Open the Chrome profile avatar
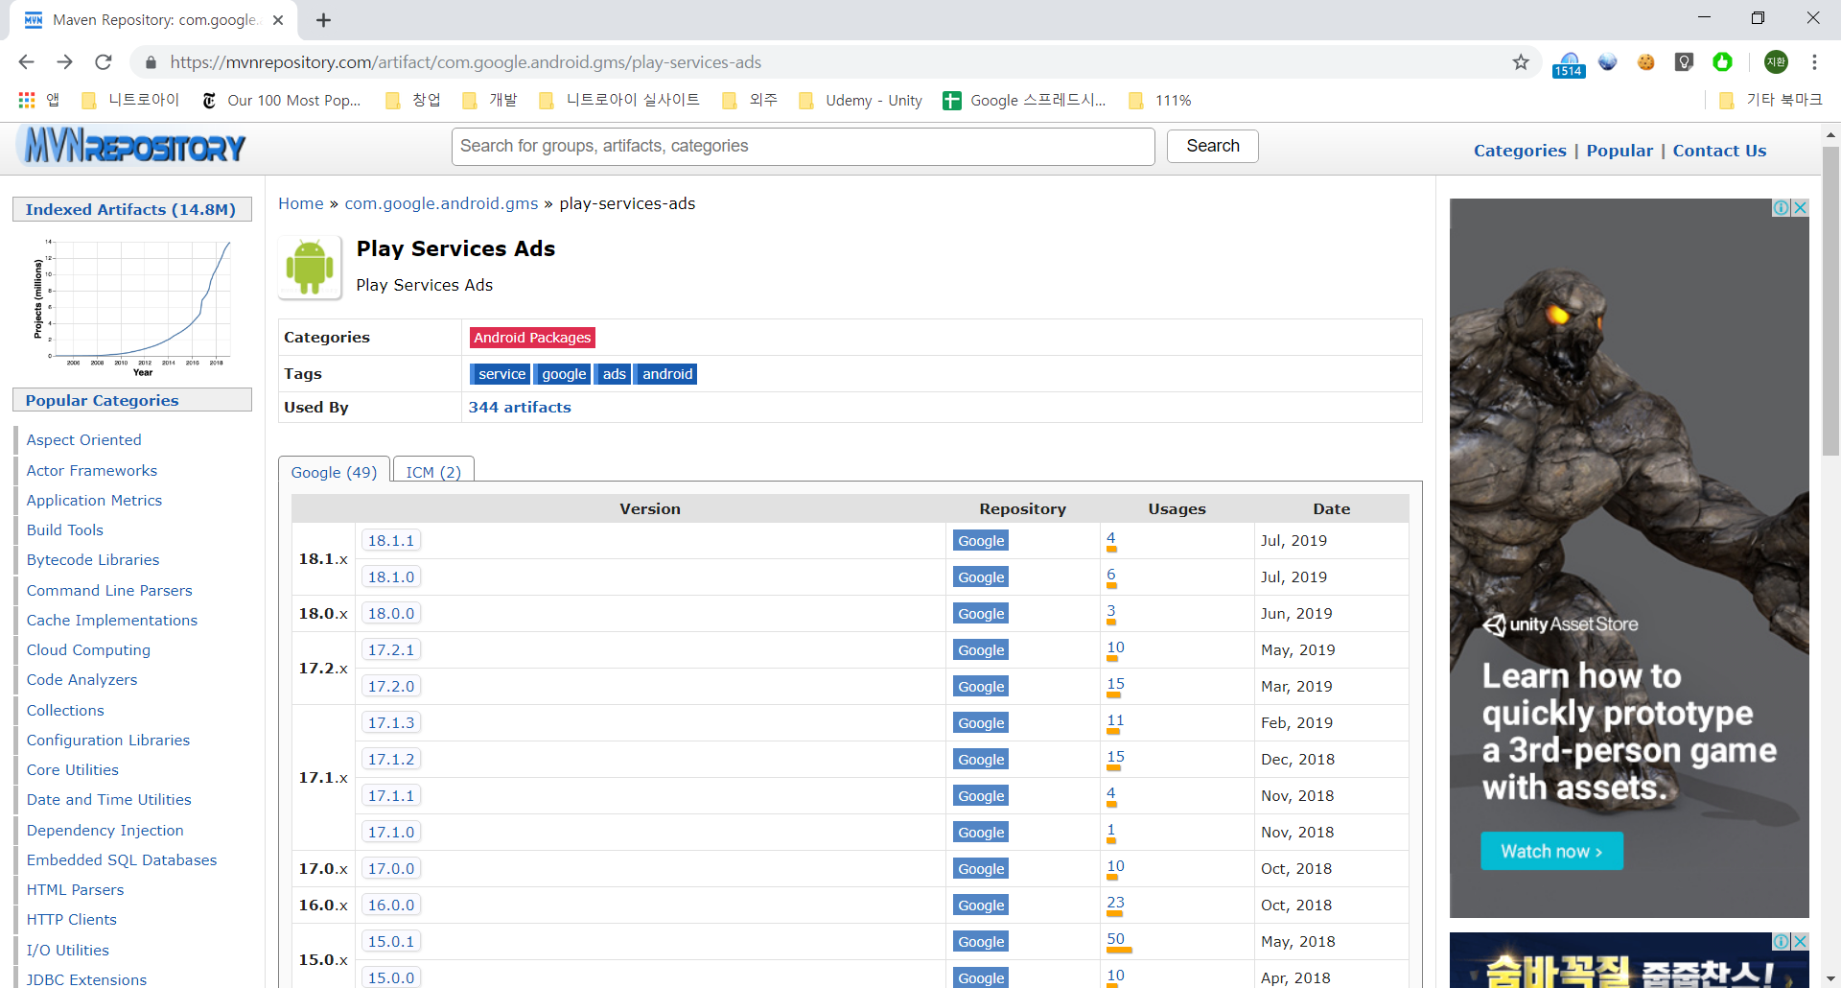1841x988 pixels. click(1776, 62)
